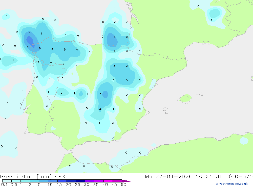Click the 35–40 mm legend color swatch
The width and height of the screenshot is (253, 186).
pyautogui.click(x=99, y=181)
